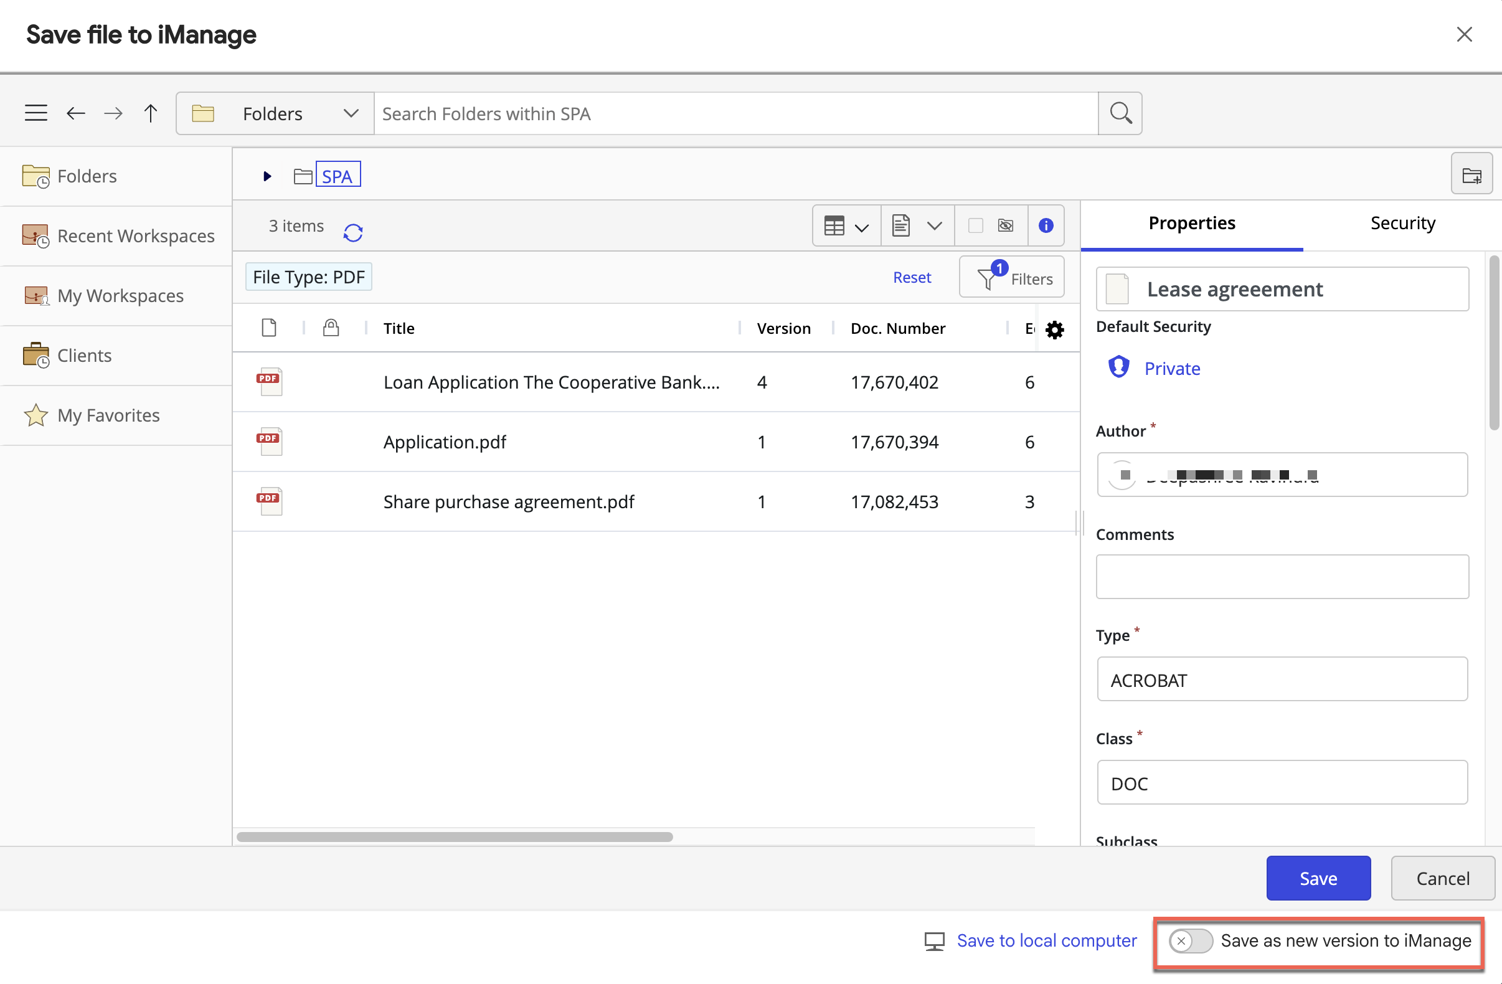The height and width of the screenshot is (984, 1502).
Task: Click the blue info circle icon
Action: coord(1045,225)
